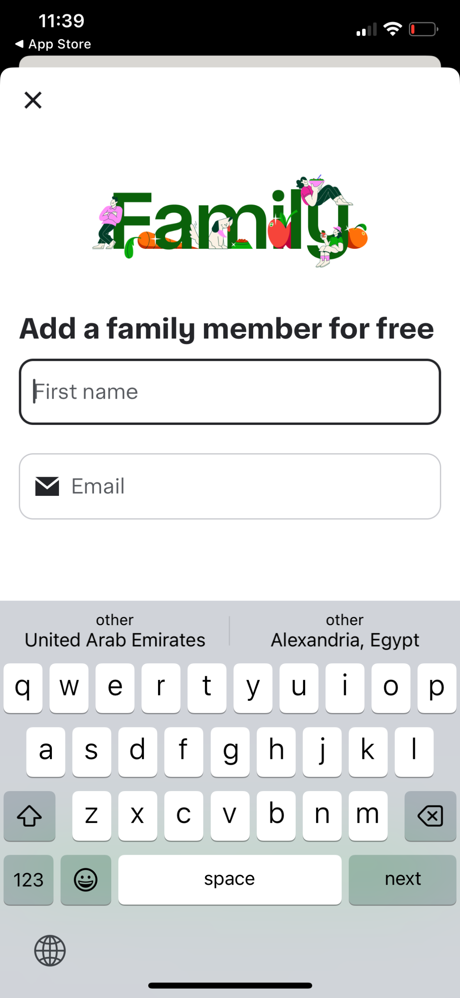
Task: Choose the United Arab Emirates suggestion
Action: [115, 631]
